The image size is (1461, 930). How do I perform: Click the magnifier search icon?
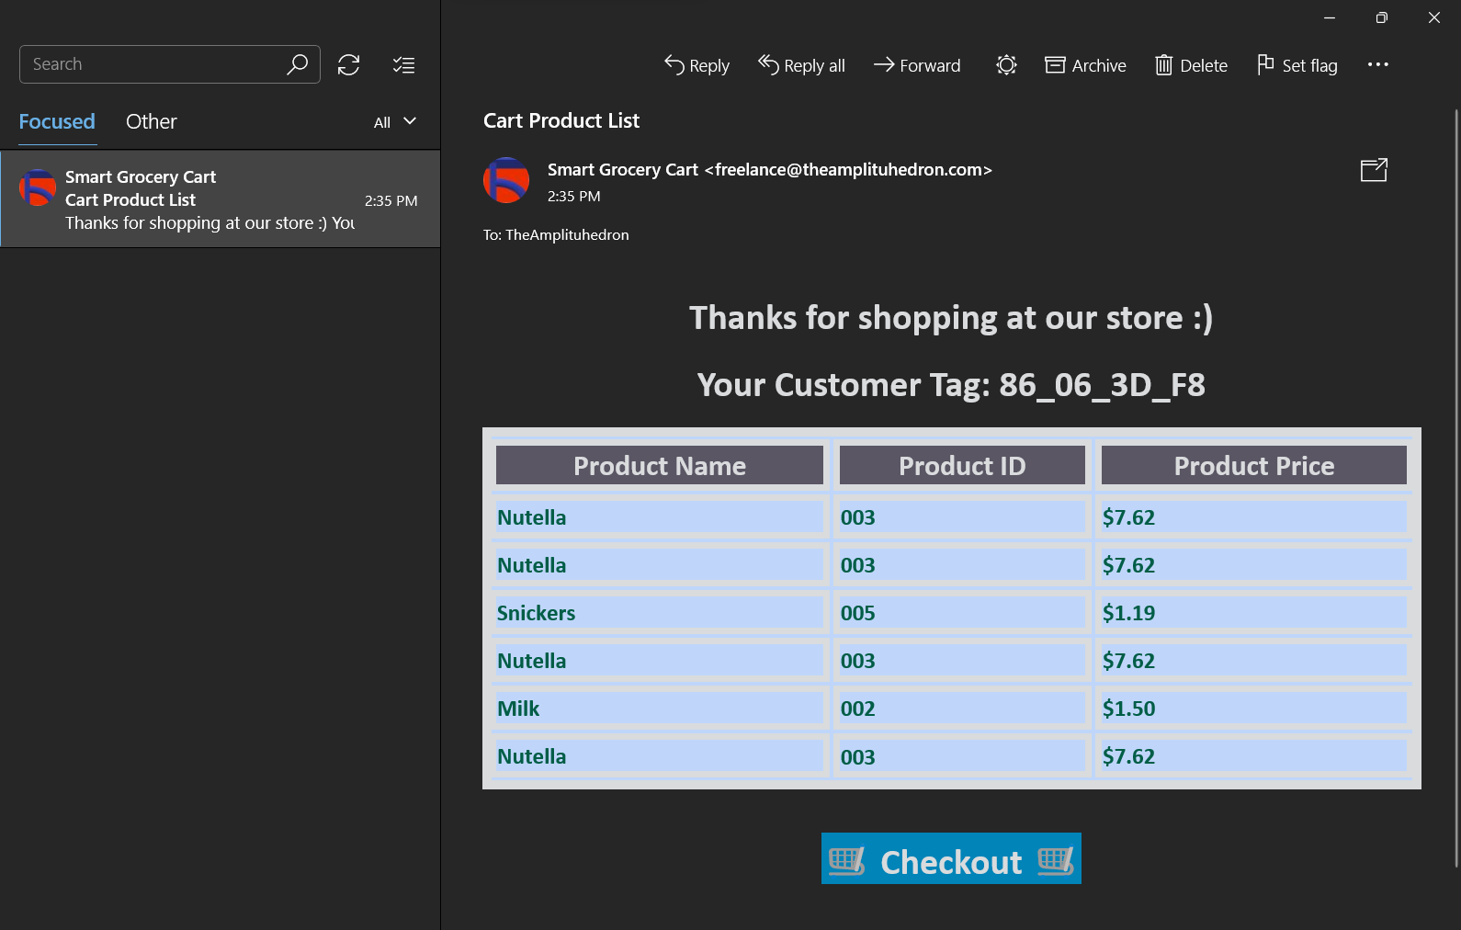[x=297, y=64]
